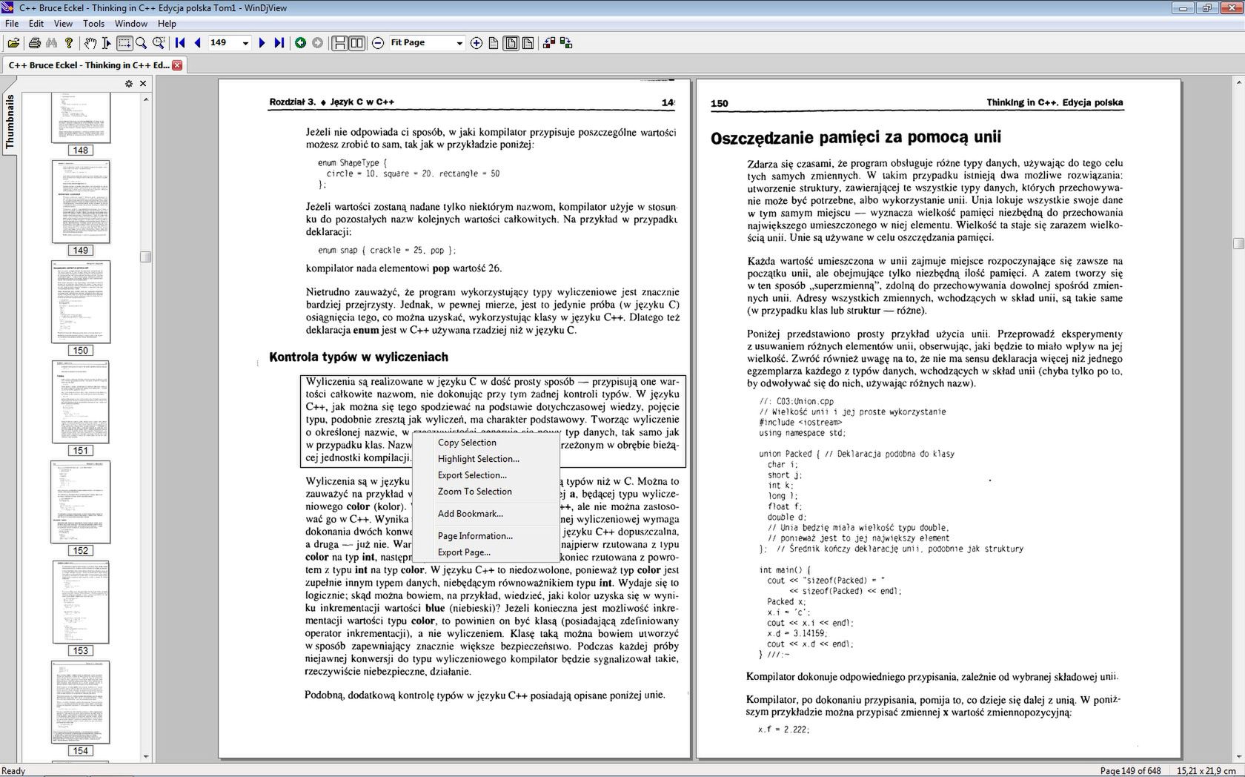The image size is (1245, 777).
Task: Select the zoom-to-rectangle tool
Action: click(158, 43)
